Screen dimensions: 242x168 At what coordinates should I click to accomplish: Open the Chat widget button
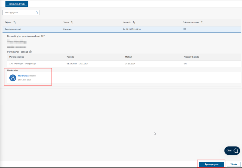click(232, 150)
